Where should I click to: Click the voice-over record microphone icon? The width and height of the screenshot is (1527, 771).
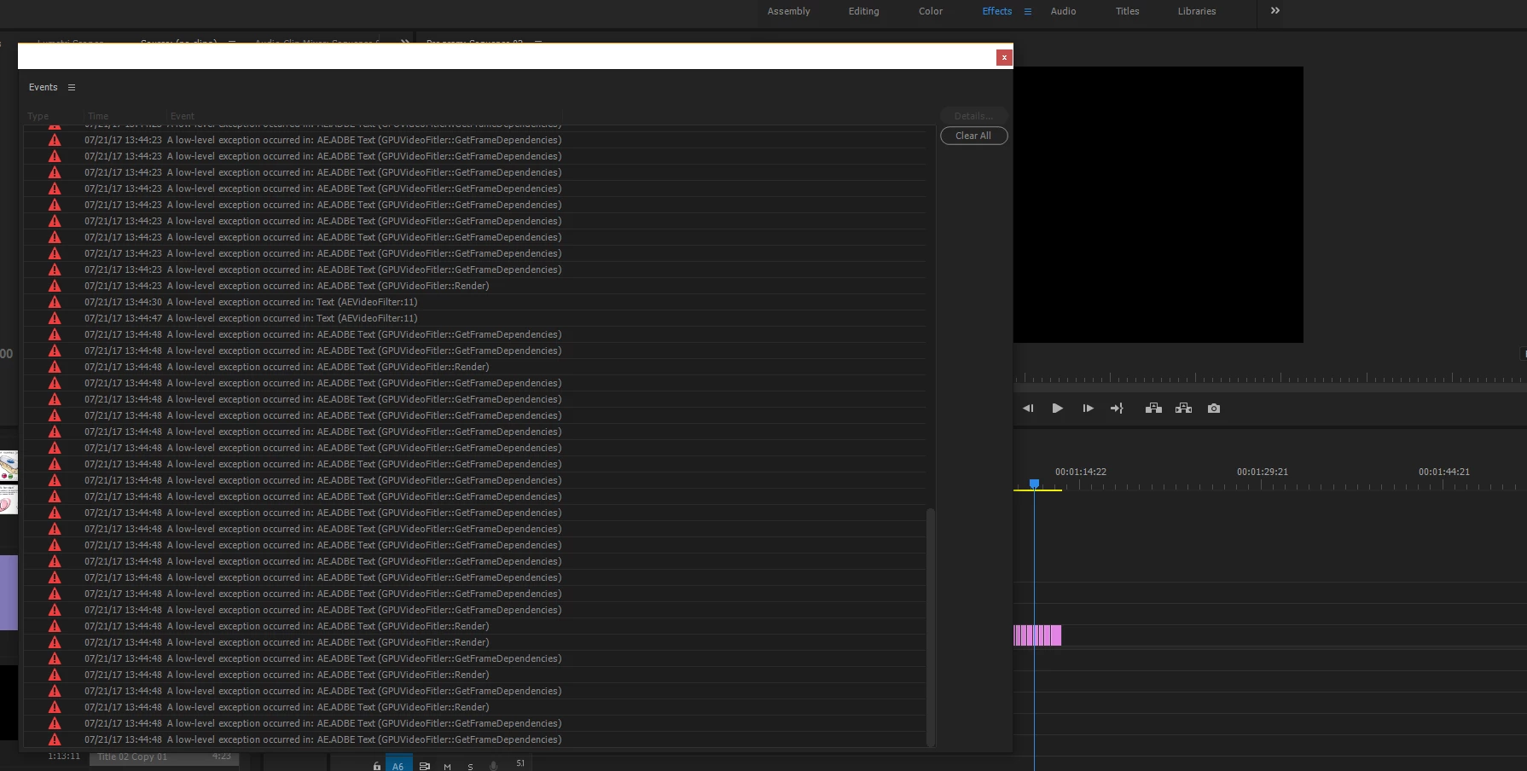(x=493, y=766)
